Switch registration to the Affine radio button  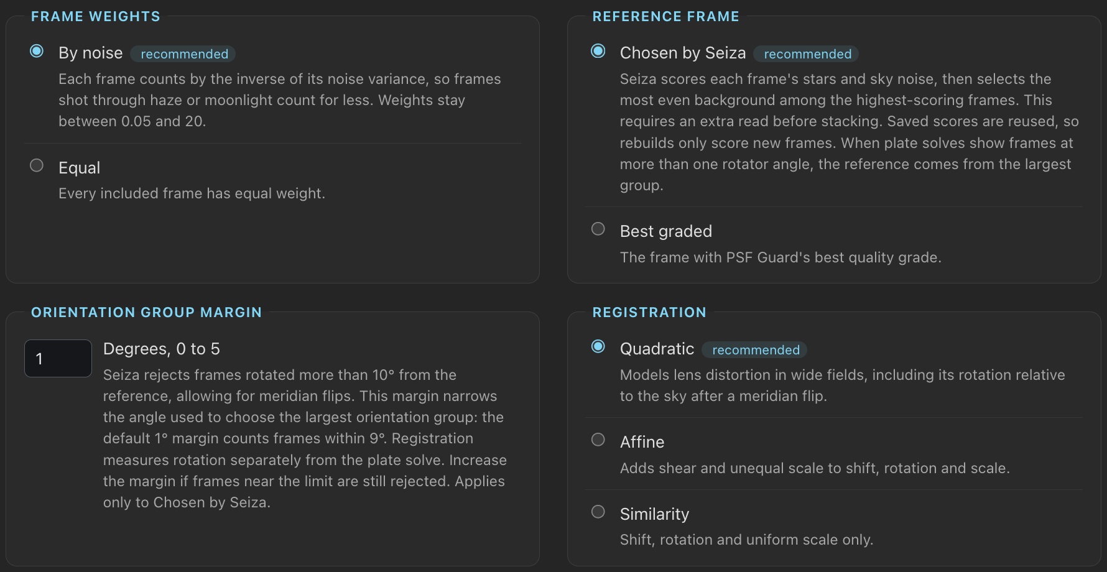tap(598, 440)
